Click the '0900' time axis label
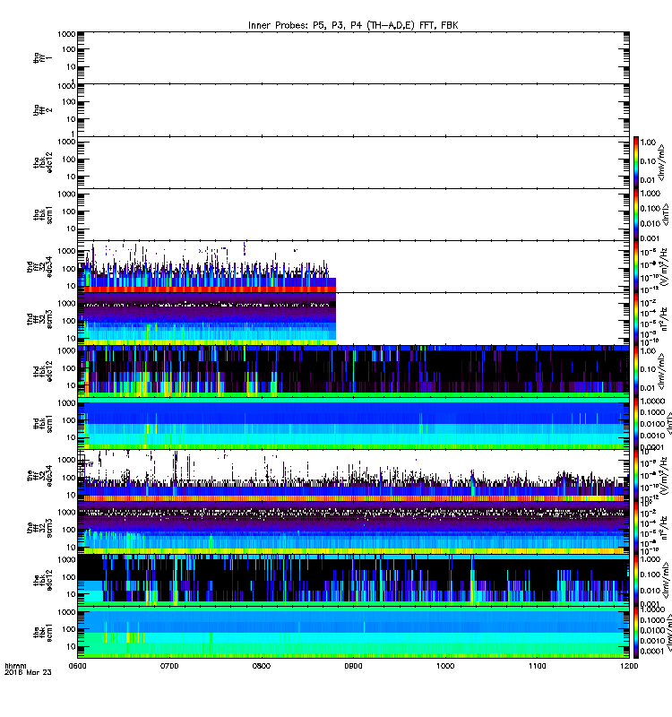This screenshot has width=672, height=717. [353, 666]
